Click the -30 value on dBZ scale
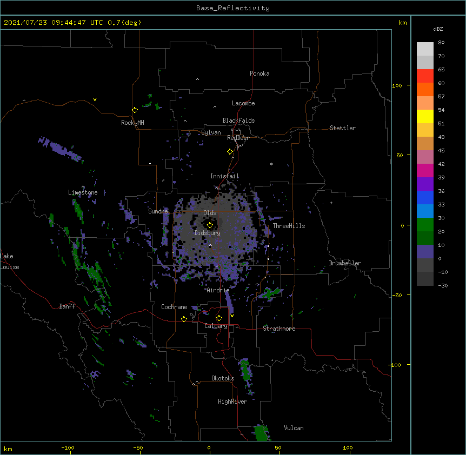 pyautogui.click(x=443, y=285)
